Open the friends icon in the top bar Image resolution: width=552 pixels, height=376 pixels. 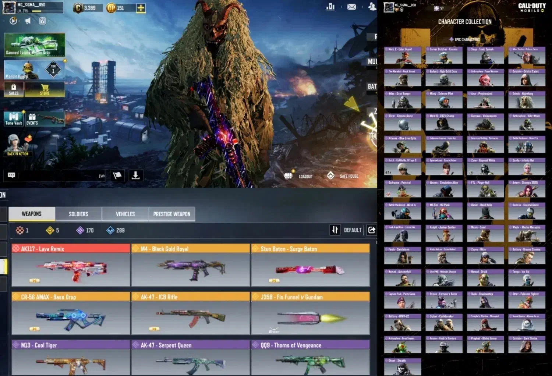(x=372, y=7)
